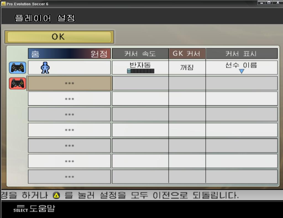Select the red controller icon
The width and height of the screenshot is (283, 218).
tap(17, 83)
